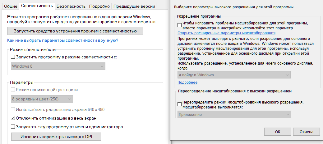Expand the 8-разрядный цвет (256) dropdown

coord(42,99)
